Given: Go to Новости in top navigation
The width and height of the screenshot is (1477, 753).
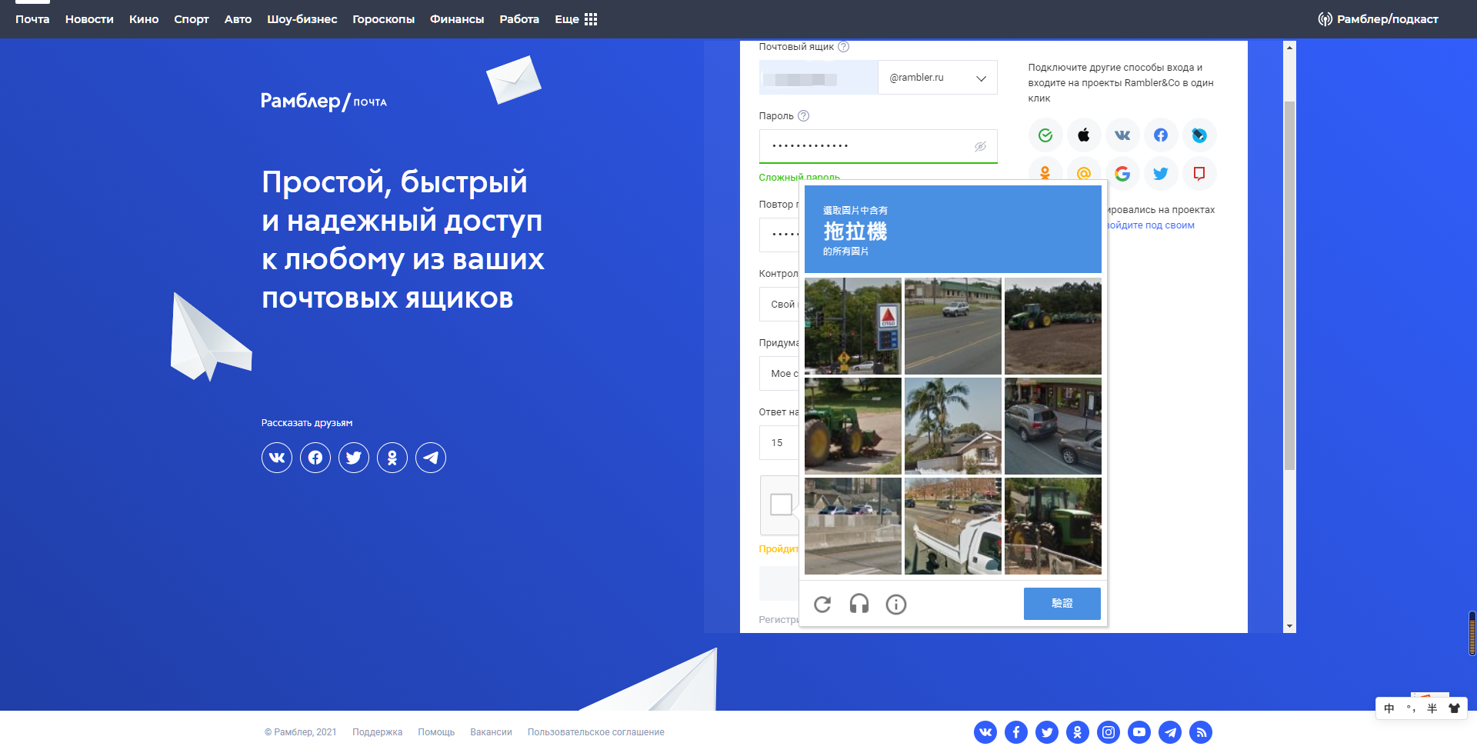Looking at the screenshot, I should (89, 19).
